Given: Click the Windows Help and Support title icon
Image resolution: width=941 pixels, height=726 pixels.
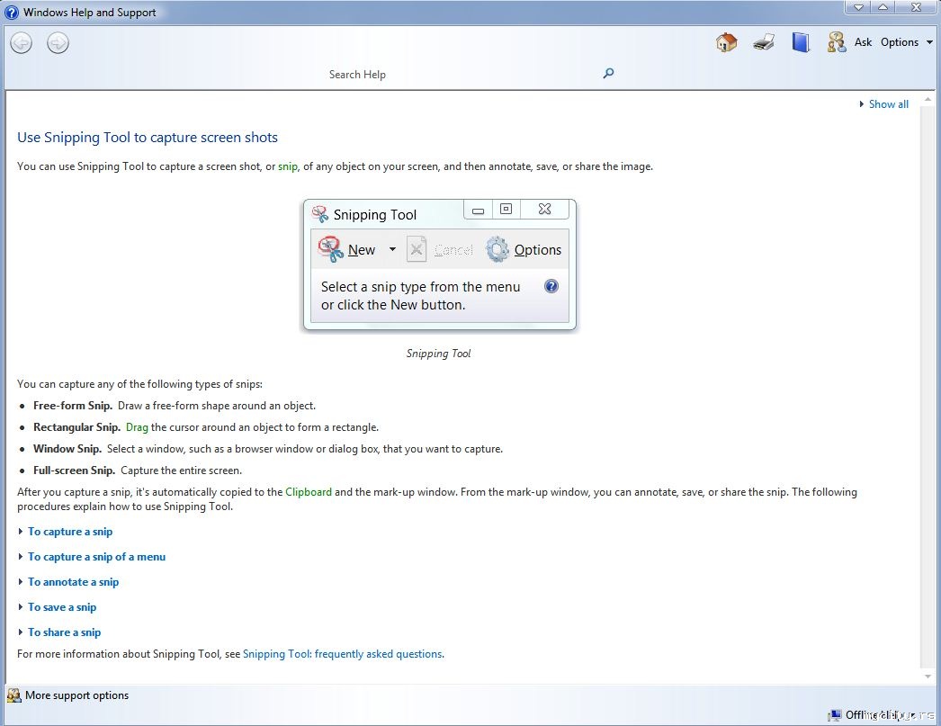Looking at the screenshot, I should tap(12, 12).
